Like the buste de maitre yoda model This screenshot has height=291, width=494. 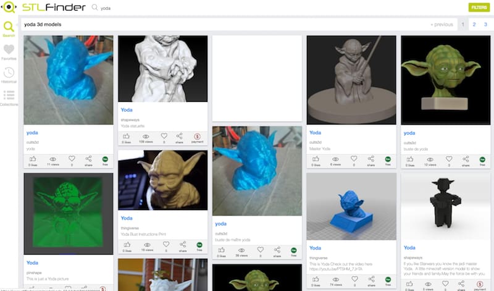221,251
